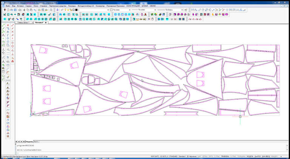Toggle ТОЛЩИНА lineweight display in status bar
290x159 pixels.
pos(241,156)
